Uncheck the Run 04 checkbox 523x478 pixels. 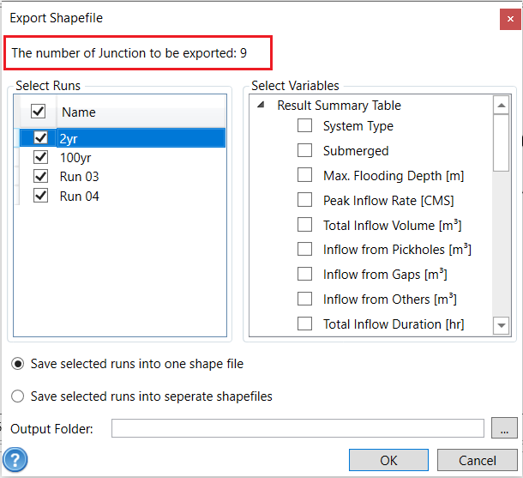point(40,197)
